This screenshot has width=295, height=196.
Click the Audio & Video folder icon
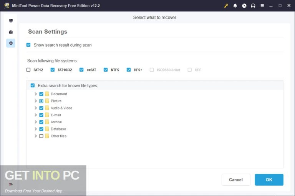(47, 108)
